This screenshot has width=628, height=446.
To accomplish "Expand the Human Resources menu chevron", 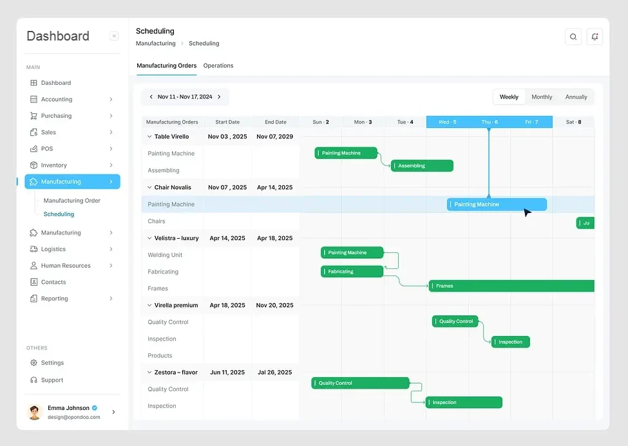I will pyautogui.click(x=111, y=266).
